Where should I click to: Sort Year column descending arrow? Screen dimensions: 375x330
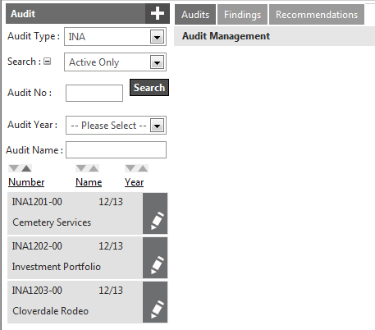pos(130,168)
